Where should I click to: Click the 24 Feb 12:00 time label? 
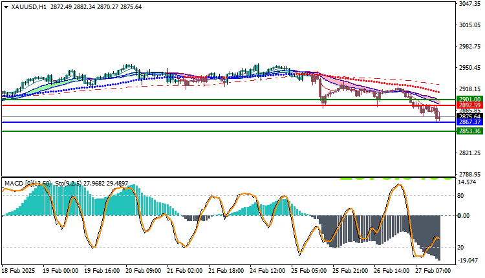coord(268,271)
